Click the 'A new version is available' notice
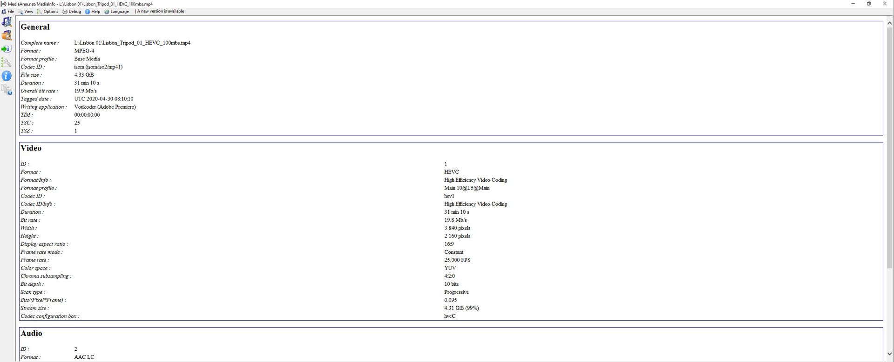Image resolution: width=894 pixels, height=362 pixels. (x=161, y=12)
